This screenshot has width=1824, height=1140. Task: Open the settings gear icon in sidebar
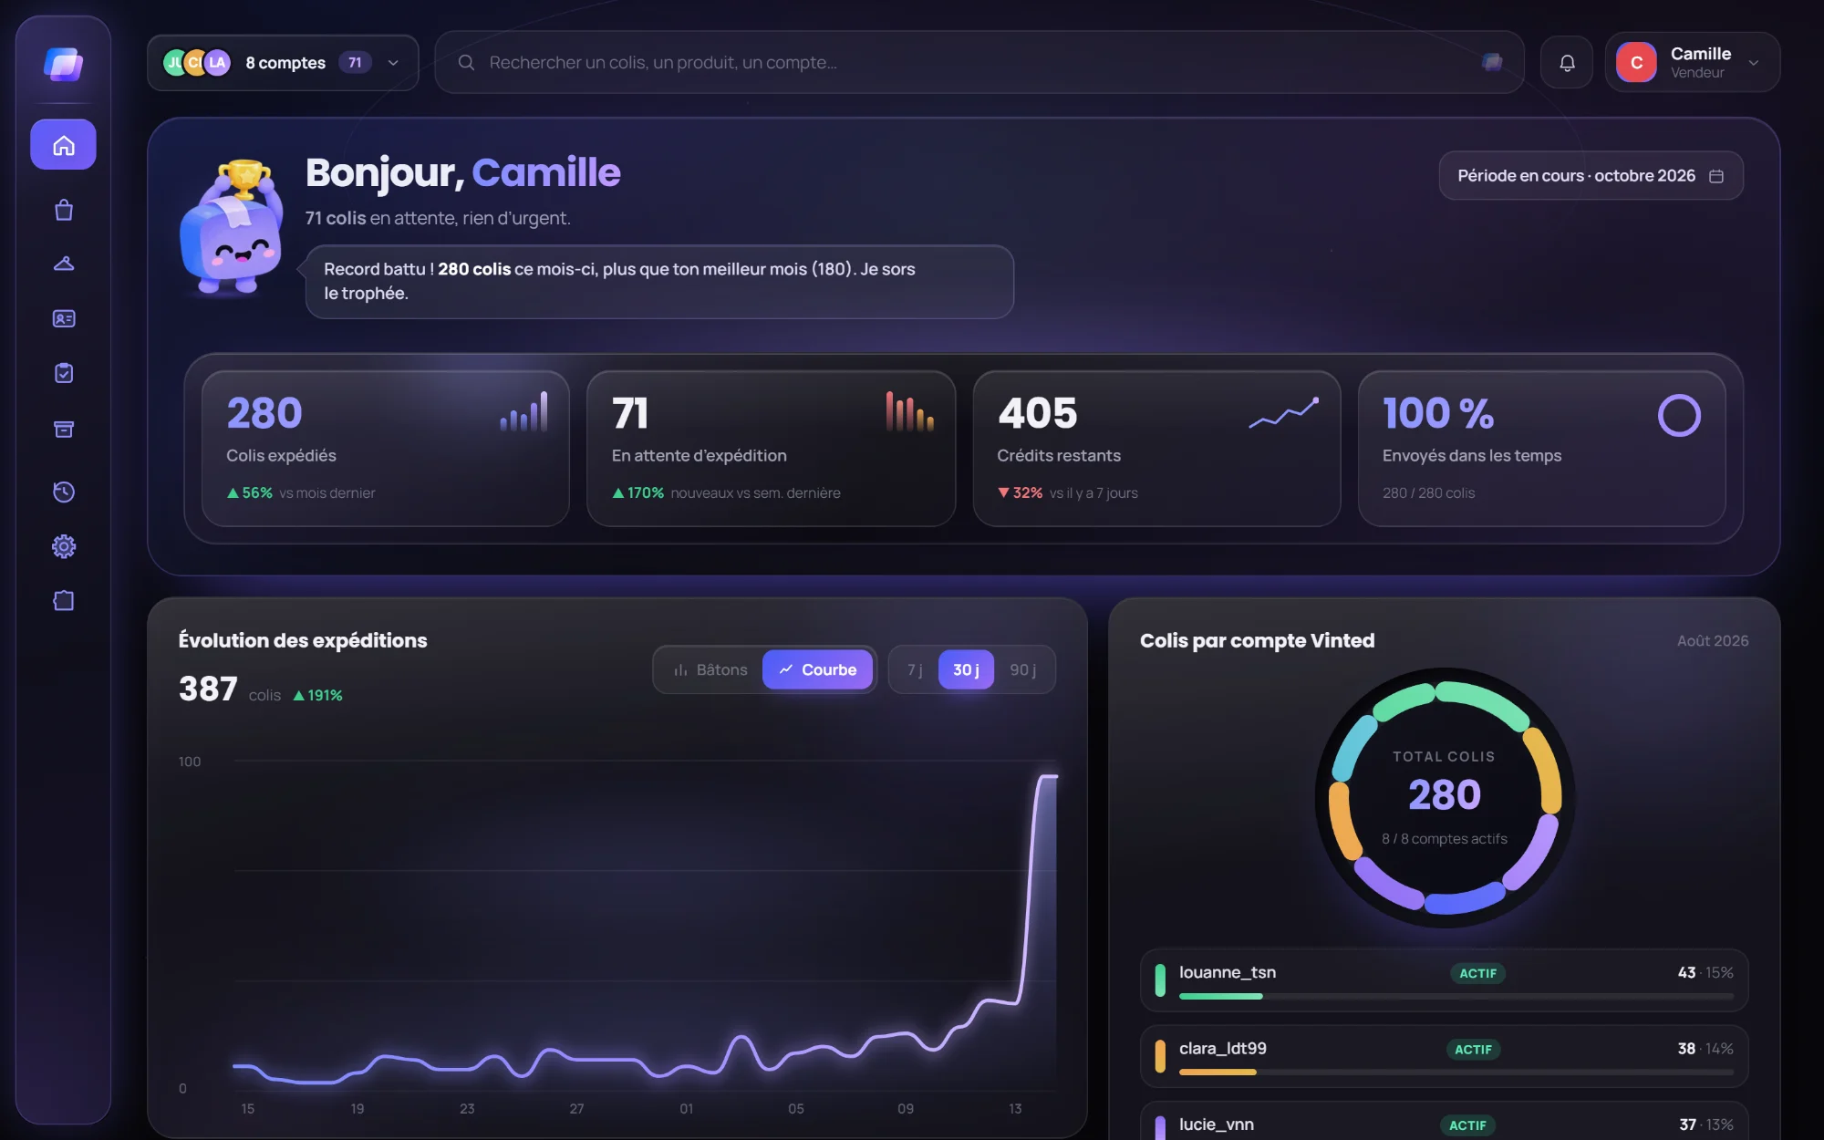click(x=63, y=546)
